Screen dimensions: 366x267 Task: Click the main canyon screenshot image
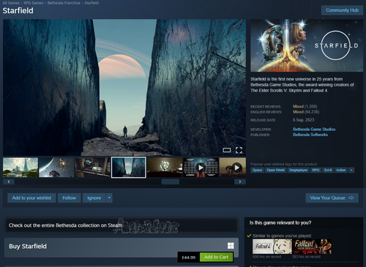tap(124, 88)
